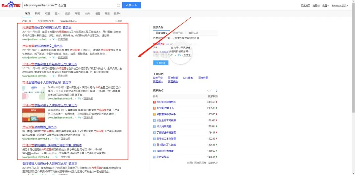Open the 更多» tab menu

click(117, 13)
